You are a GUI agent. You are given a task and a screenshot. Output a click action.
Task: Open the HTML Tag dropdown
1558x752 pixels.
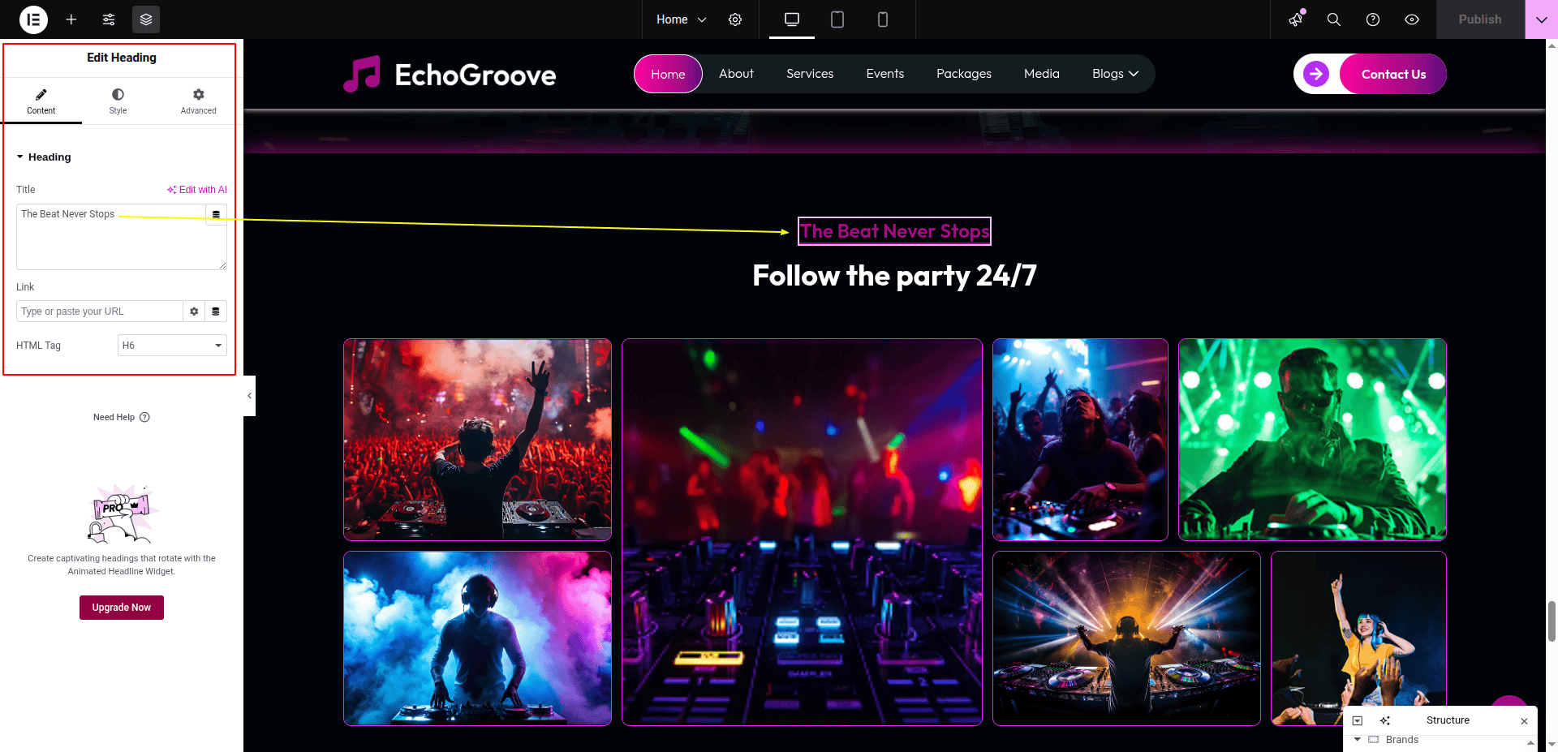pyautogui.click(x=172, y=346)
